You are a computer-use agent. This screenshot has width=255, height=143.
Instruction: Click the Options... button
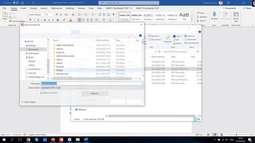(x=95, y=94)
